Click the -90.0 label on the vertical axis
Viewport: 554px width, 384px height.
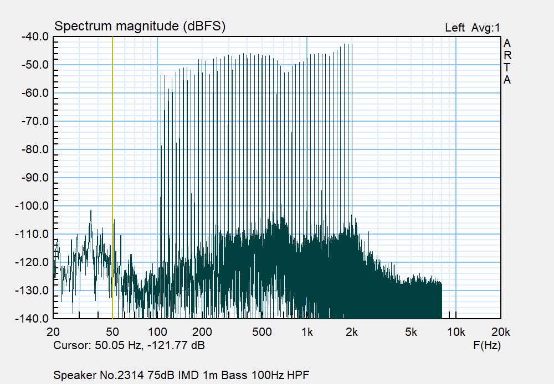tap(35, 178)
